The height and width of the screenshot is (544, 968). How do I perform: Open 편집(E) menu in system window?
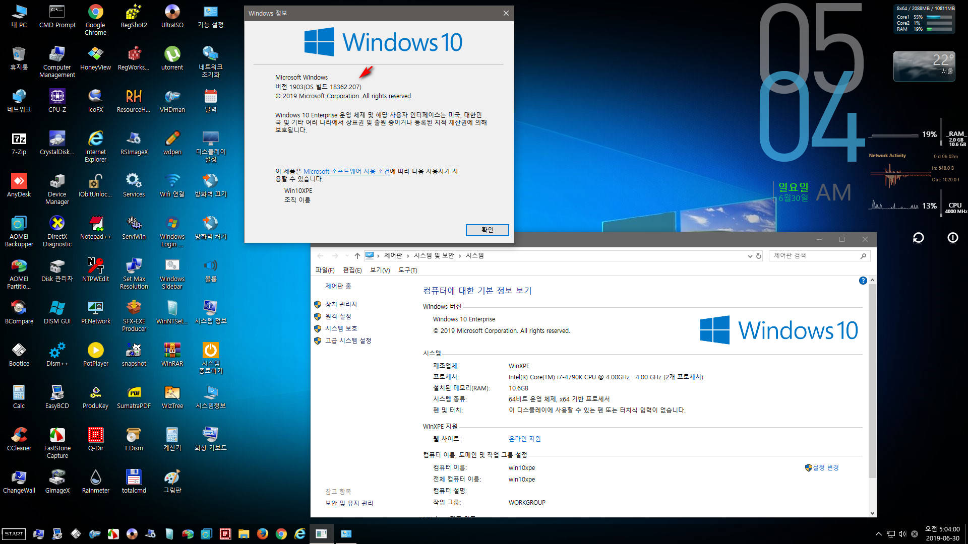(x=352, y=270)
